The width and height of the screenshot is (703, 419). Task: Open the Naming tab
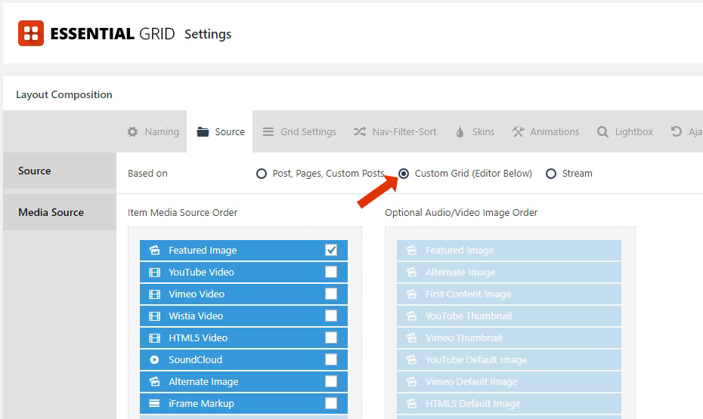coord(153,131)
